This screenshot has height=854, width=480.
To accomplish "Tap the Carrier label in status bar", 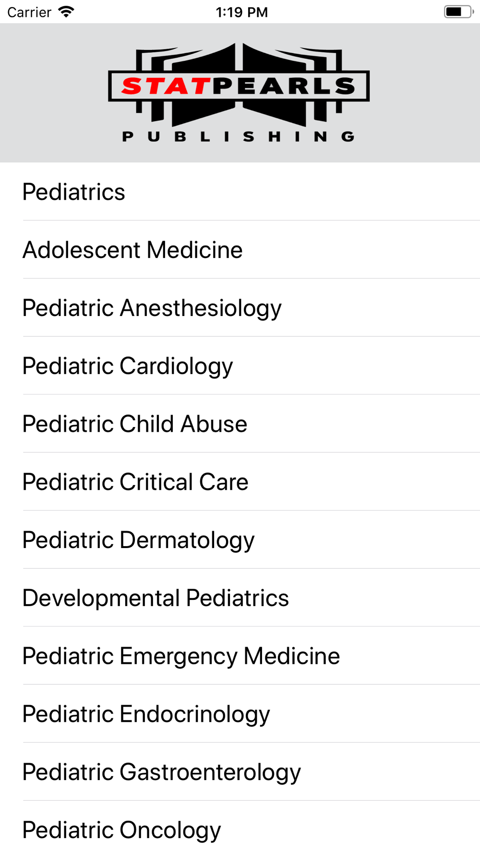I will pyautogui.click(x=29, y=12).
